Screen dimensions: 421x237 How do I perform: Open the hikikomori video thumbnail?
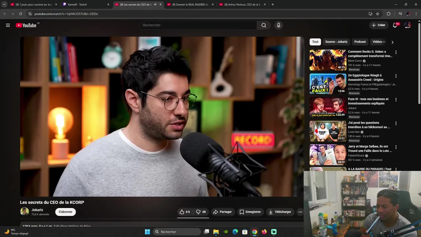click(328, 131)
